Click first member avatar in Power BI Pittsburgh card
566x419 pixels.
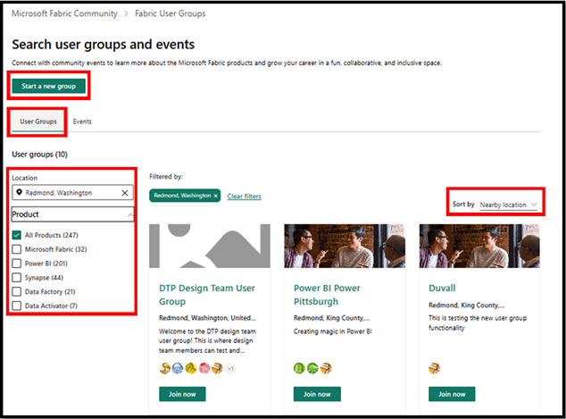click(x=299, y=368)
